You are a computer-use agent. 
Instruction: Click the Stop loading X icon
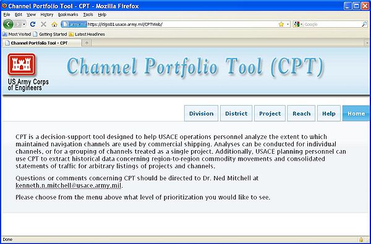tap(43, 24)
